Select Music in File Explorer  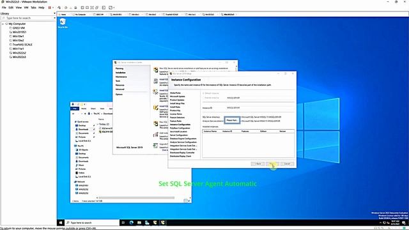tap(81, 165)
